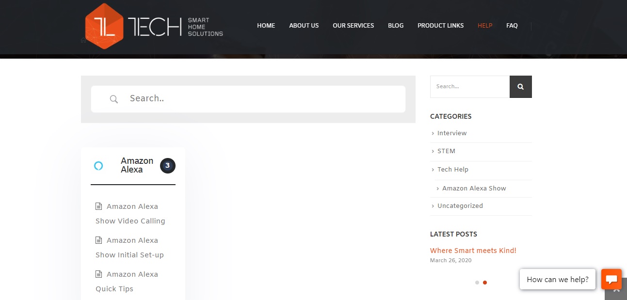Click the scroll-to-top arrow button
Viewport: 627px width, 300px height.
pos(616,291)
